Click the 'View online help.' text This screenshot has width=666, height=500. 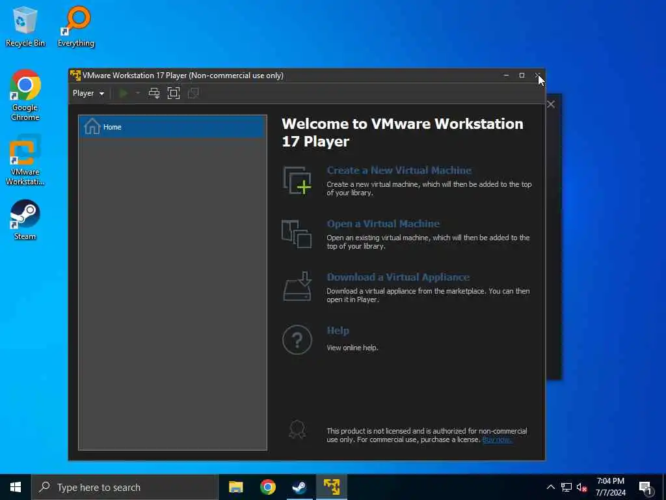[352, 348]
